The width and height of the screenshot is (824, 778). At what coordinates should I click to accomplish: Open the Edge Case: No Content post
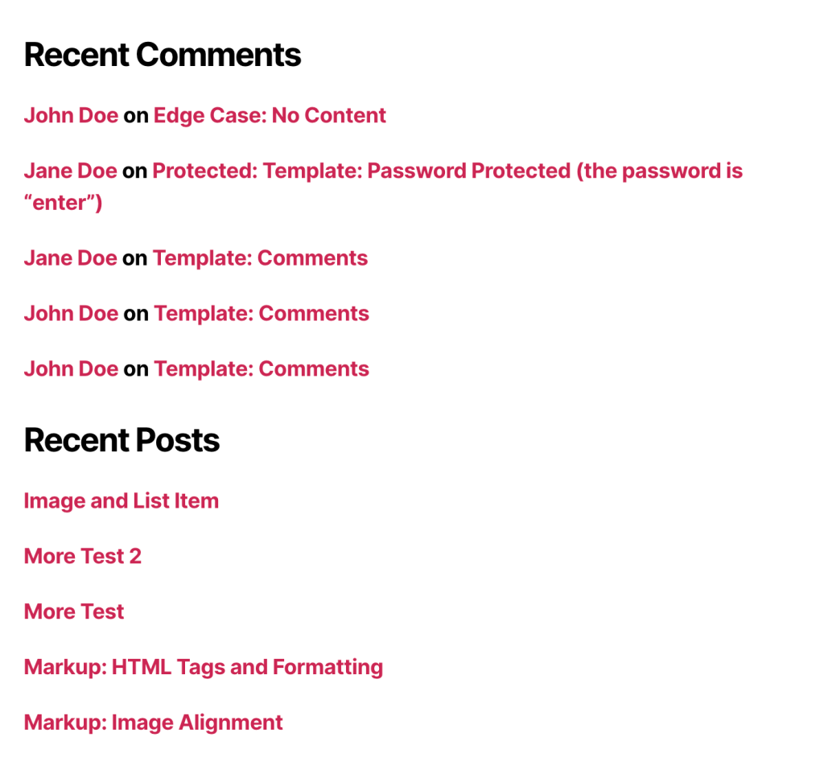[270, 116]
